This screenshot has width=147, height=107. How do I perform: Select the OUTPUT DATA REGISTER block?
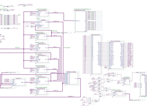tap(43, 14)
